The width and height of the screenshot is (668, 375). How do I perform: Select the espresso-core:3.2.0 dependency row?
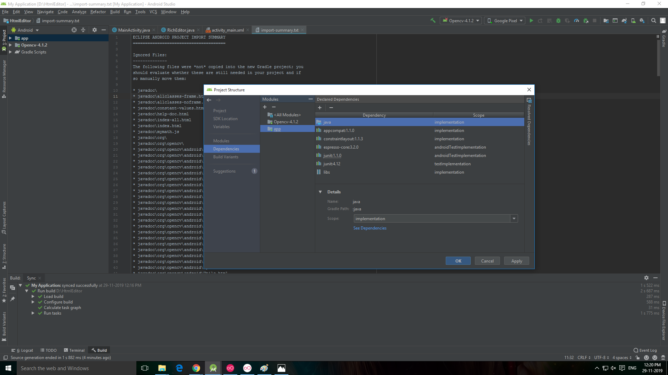tap(420, 147)
